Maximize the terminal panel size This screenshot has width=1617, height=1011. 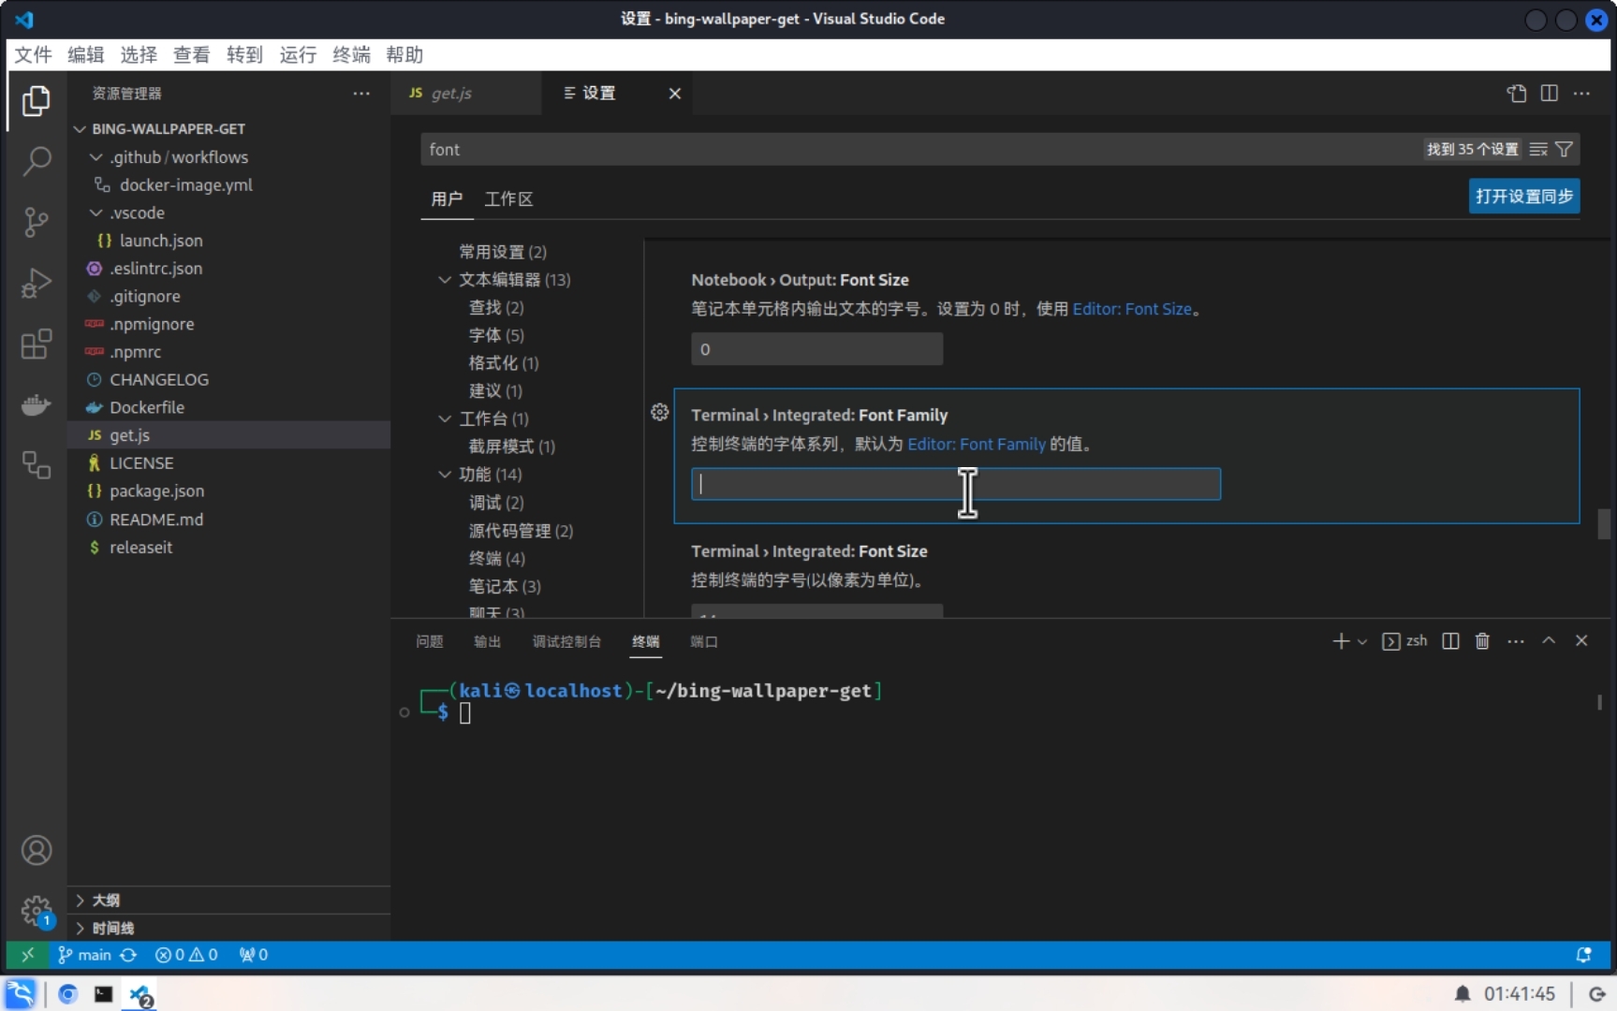(1549, 641)
